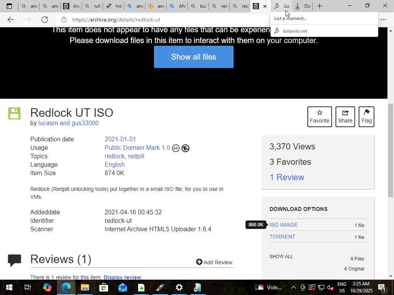Click SHOW ALL download options

(x=281, y=256)
